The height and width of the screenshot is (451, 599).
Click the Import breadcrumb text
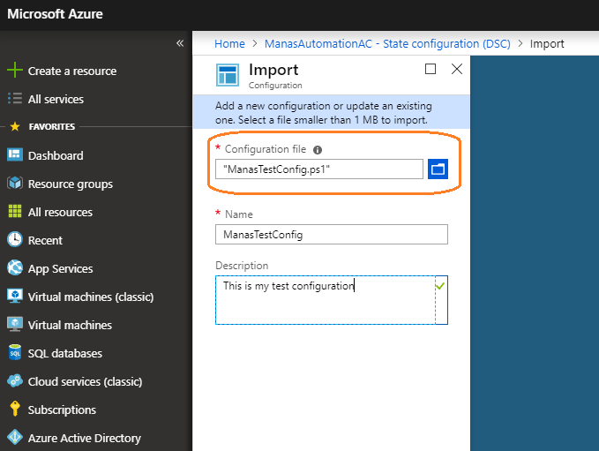(x=547, y=44)
